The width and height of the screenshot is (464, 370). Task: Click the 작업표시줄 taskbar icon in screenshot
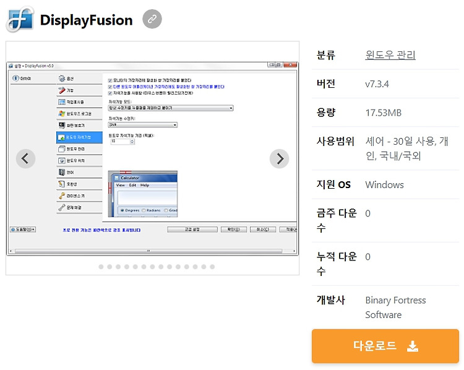(x=62, y=102)
